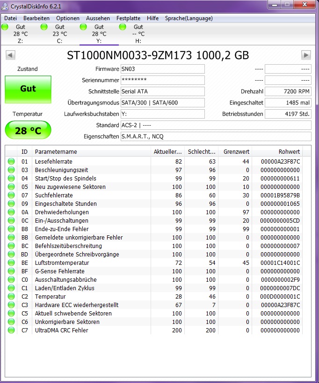
Task: Click status icon for Unkorrigierbare Sektoren row
Action: (x=11, y=322)
